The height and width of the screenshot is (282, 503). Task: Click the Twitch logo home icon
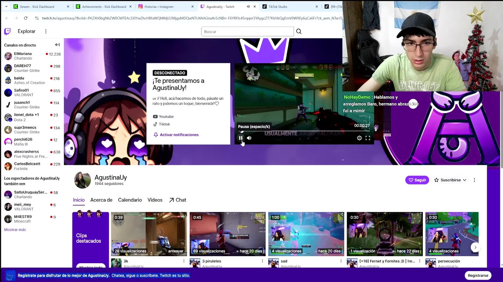pos(7,31)
